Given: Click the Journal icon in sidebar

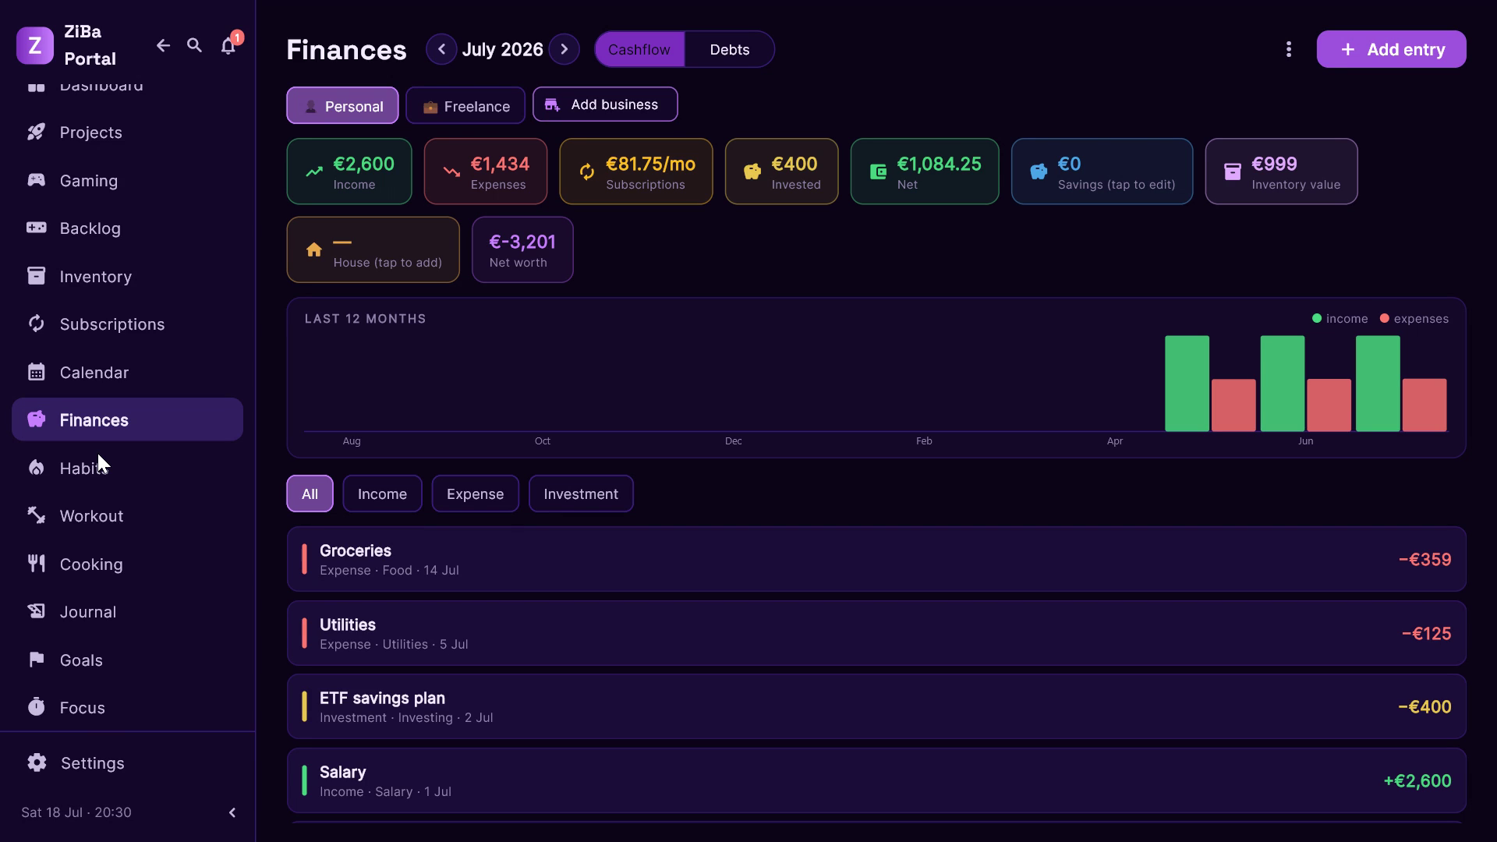Looking at the screenshot, I should click(x=37, y=611).
